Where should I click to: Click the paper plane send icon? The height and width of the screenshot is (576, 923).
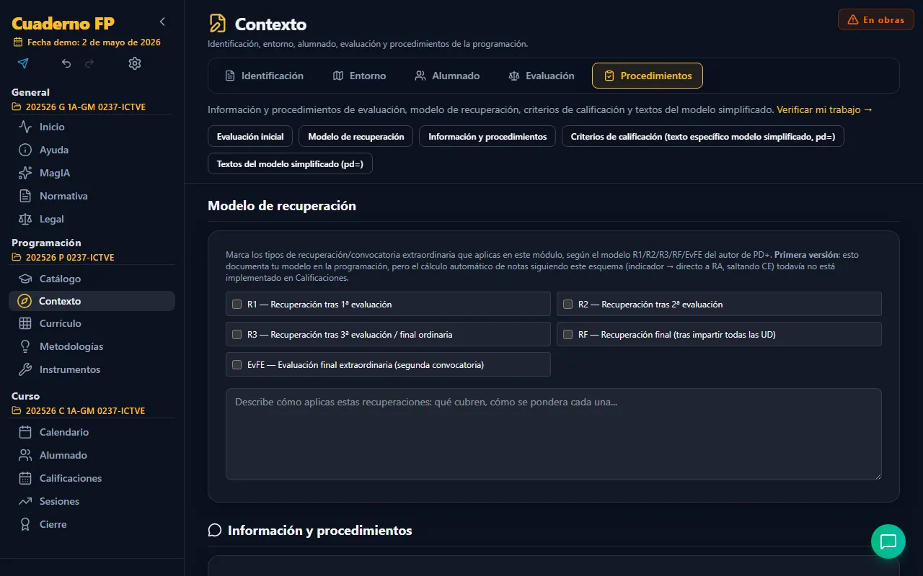pos(23,63)
